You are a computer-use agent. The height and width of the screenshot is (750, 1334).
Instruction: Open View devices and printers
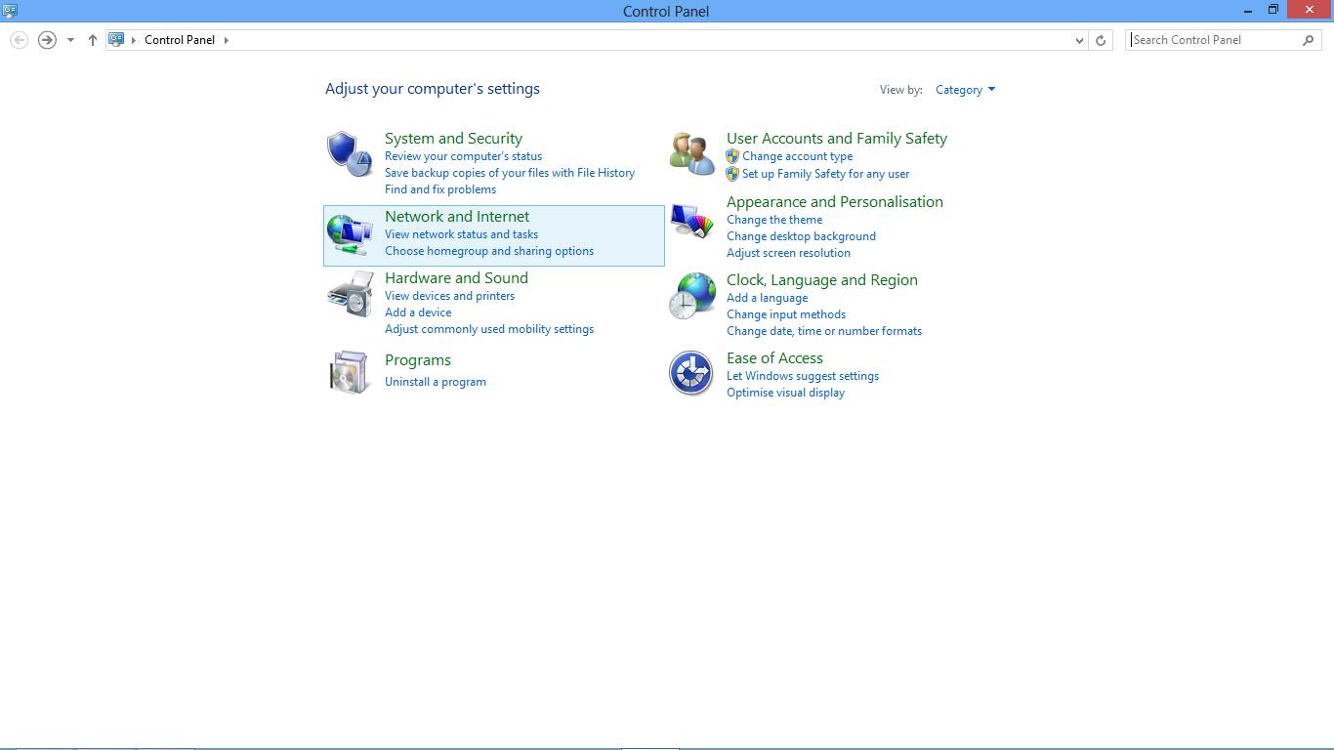point(449,296)
